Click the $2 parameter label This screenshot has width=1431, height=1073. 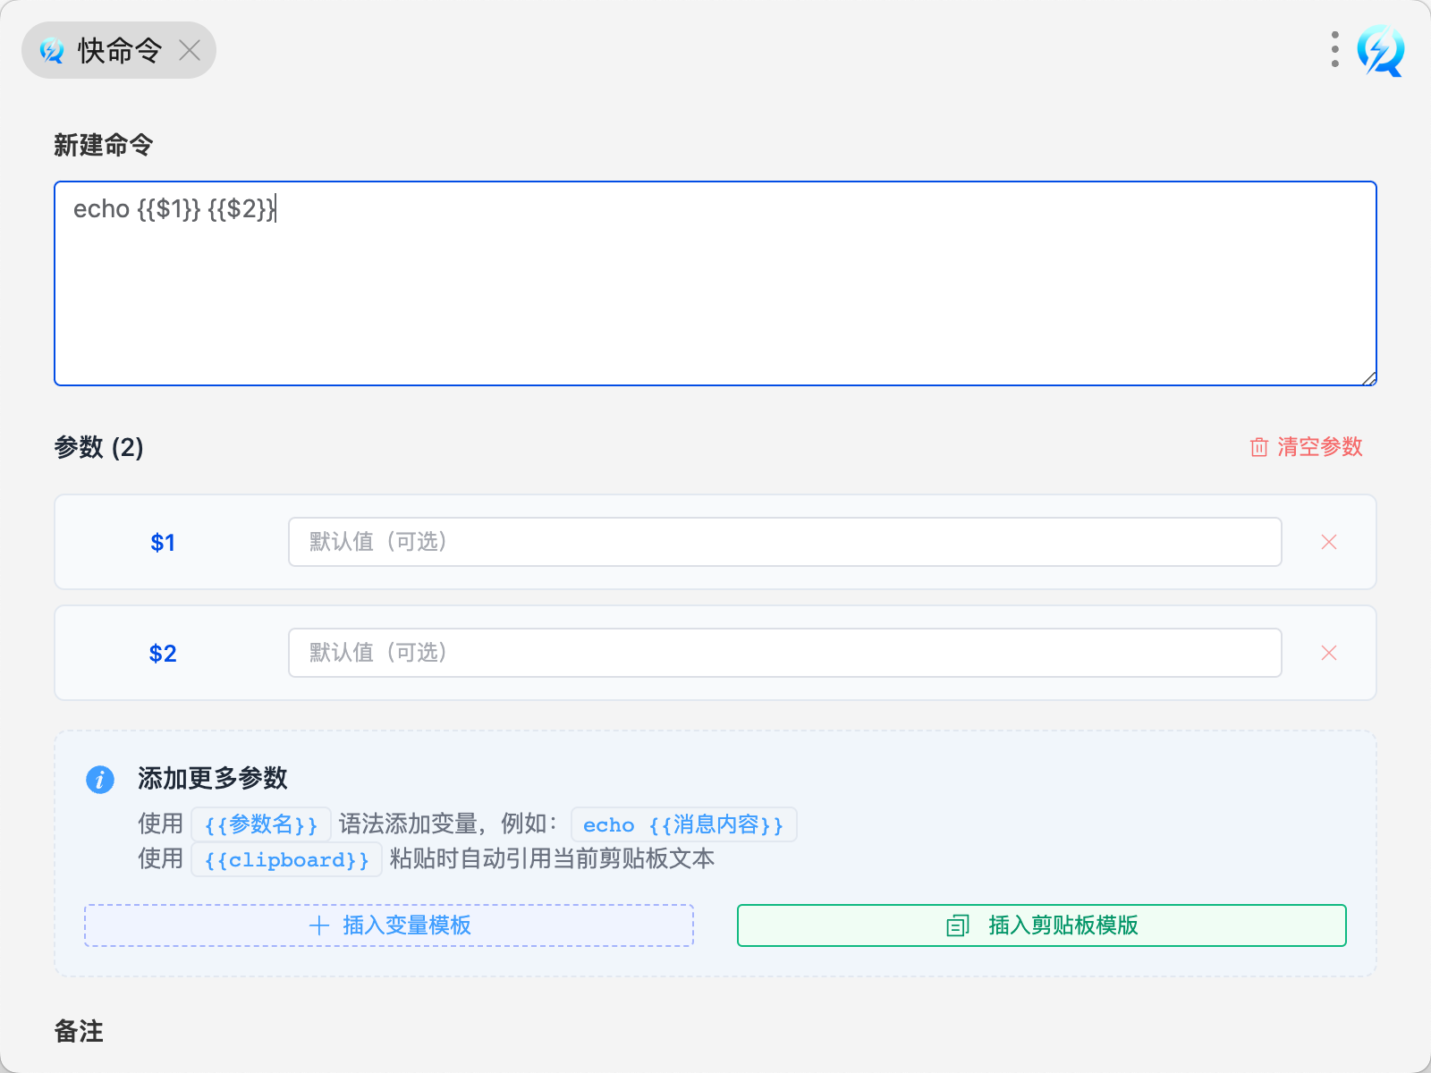pos(163,654)
